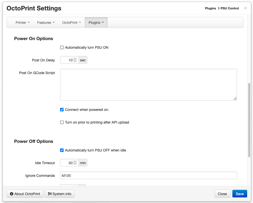Open the OctoPrint dropdown menu
This screenshot has width=253, height=203.
click(x=72, y=23)
